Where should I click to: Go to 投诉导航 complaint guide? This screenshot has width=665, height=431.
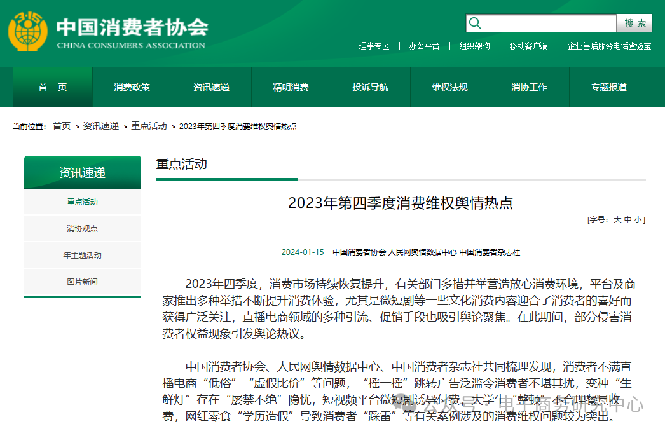(x=370, y=87)
